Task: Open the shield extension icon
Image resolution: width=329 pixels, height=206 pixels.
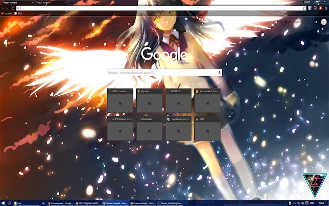Action: (315, 8)
